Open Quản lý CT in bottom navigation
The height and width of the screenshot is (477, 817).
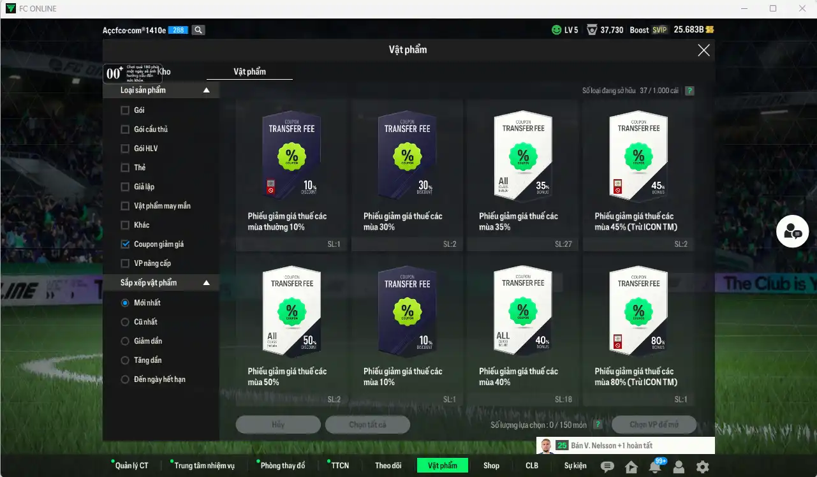132,466
